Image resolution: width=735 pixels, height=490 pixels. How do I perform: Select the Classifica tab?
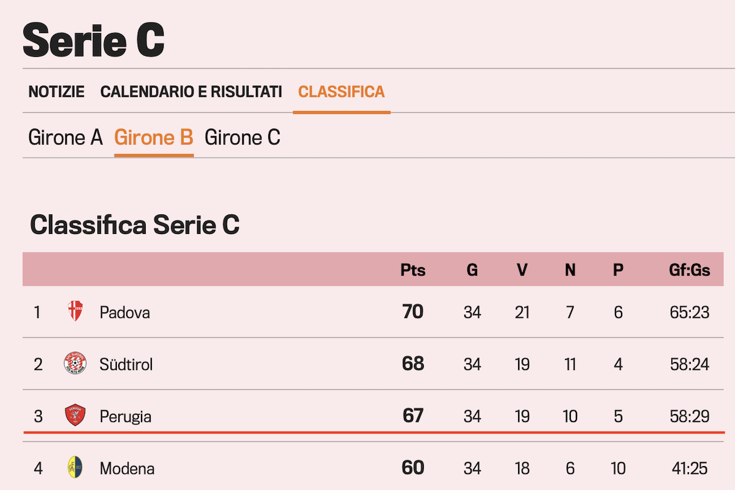coord(341,92)
